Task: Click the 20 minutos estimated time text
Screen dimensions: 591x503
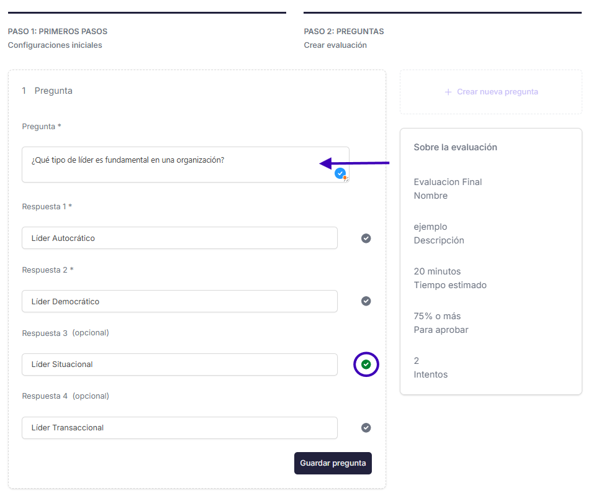Action: coord(437,271)
